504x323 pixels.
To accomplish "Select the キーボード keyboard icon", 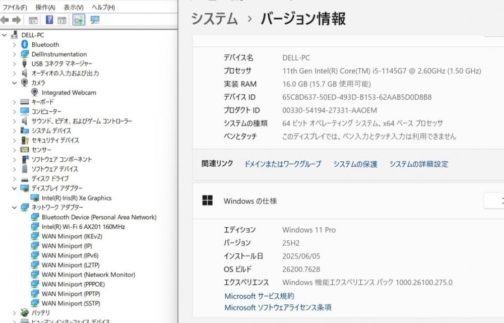I will pyautogui.click(x=25, y=102).
